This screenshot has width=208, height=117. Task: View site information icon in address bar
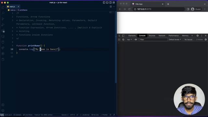135,9
